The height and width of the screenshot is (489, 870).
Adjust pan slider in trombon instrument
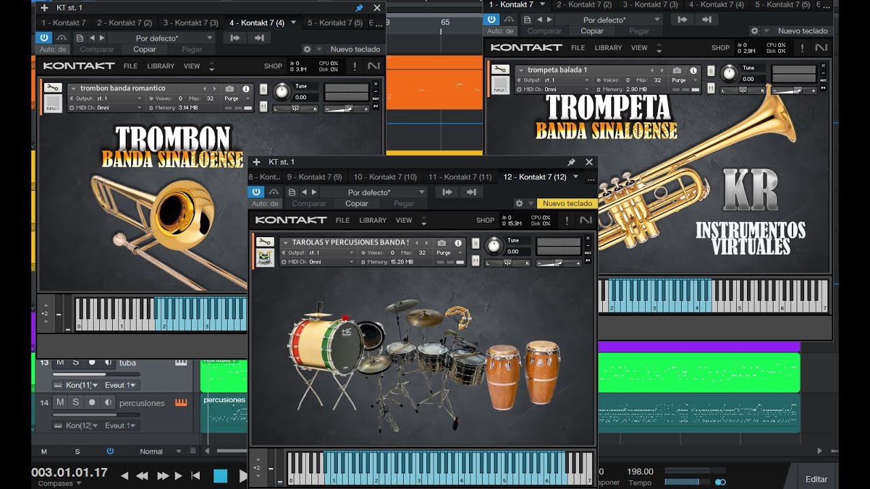point(296,109)
